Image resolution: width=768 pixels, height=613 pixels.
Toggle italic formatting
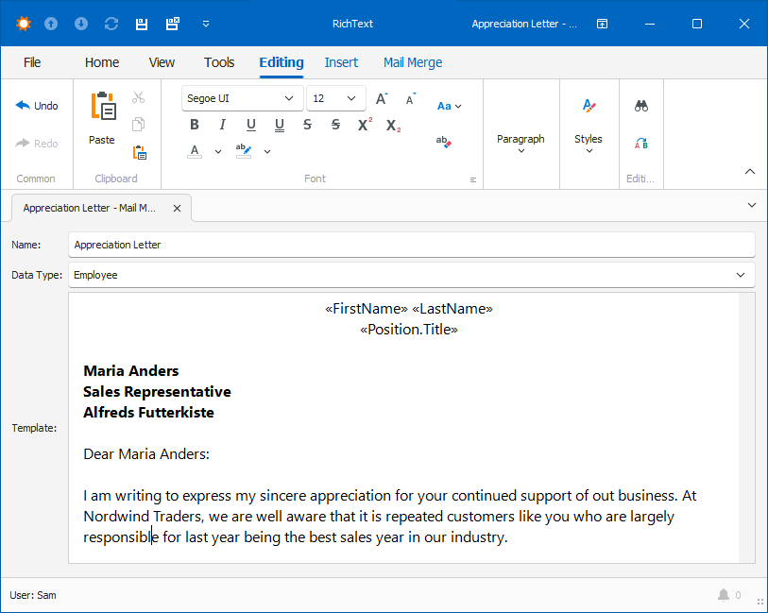point(222,124)
